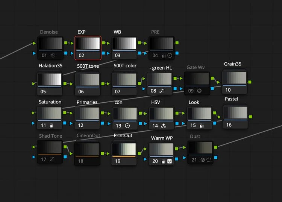Click the PrintOut node label

pyautogui.click(x=123, y=135)
